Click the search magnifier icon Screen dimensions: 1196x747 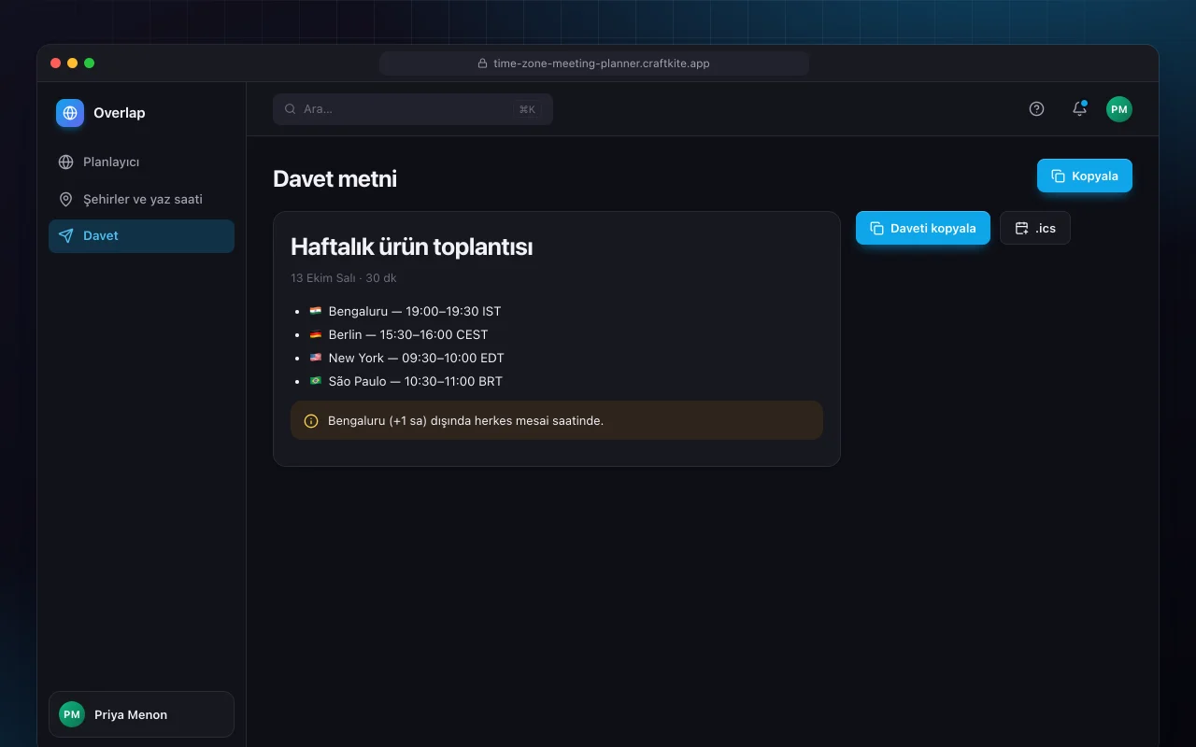(291, 109)
